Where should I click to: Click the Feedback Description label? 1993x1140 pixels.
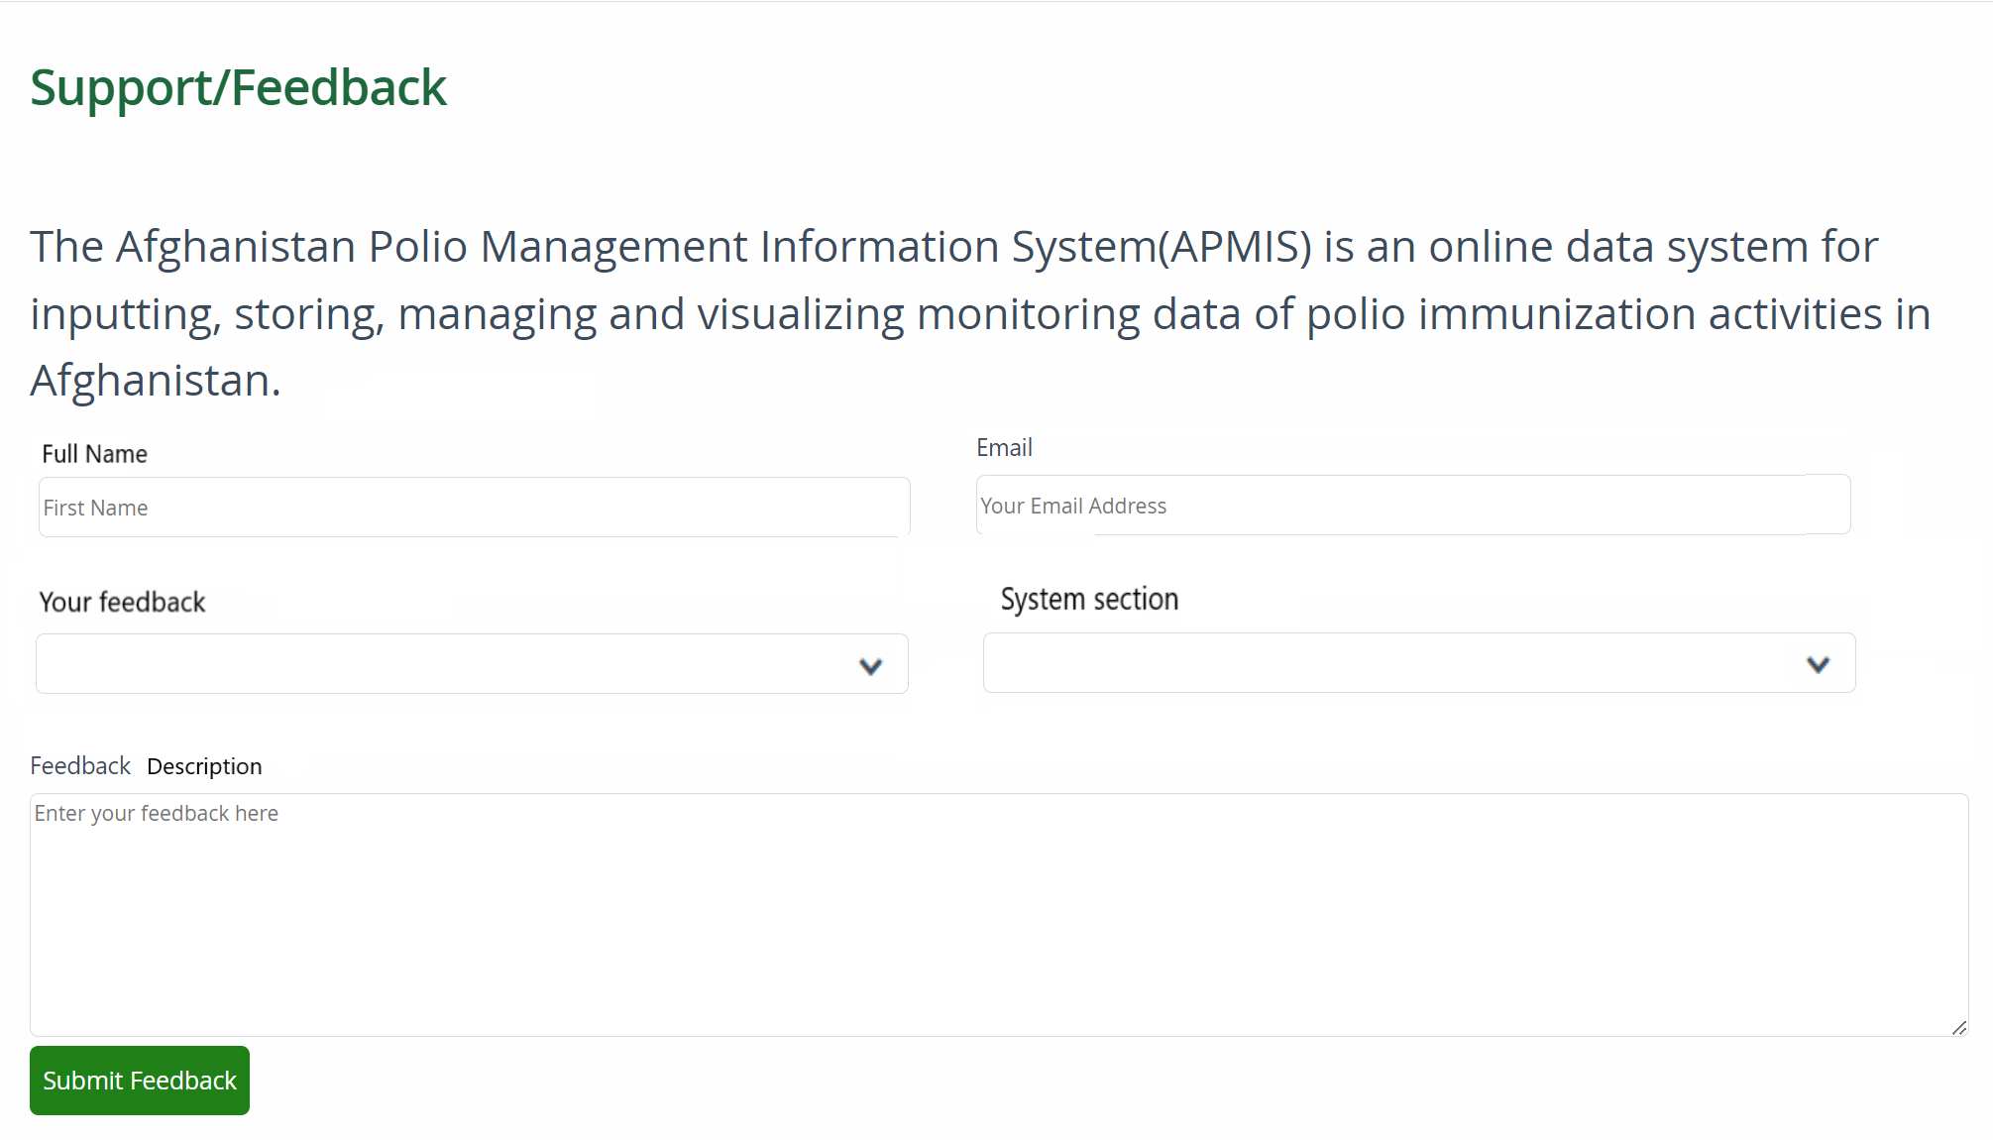(146, 765)
